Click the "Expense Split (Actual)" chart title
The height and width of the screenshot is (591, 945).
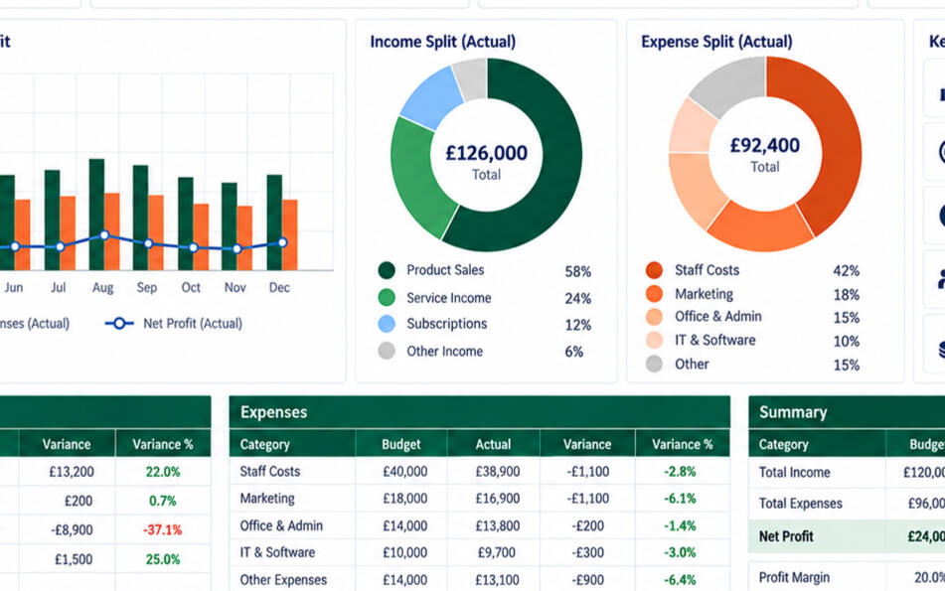[716, 42]
